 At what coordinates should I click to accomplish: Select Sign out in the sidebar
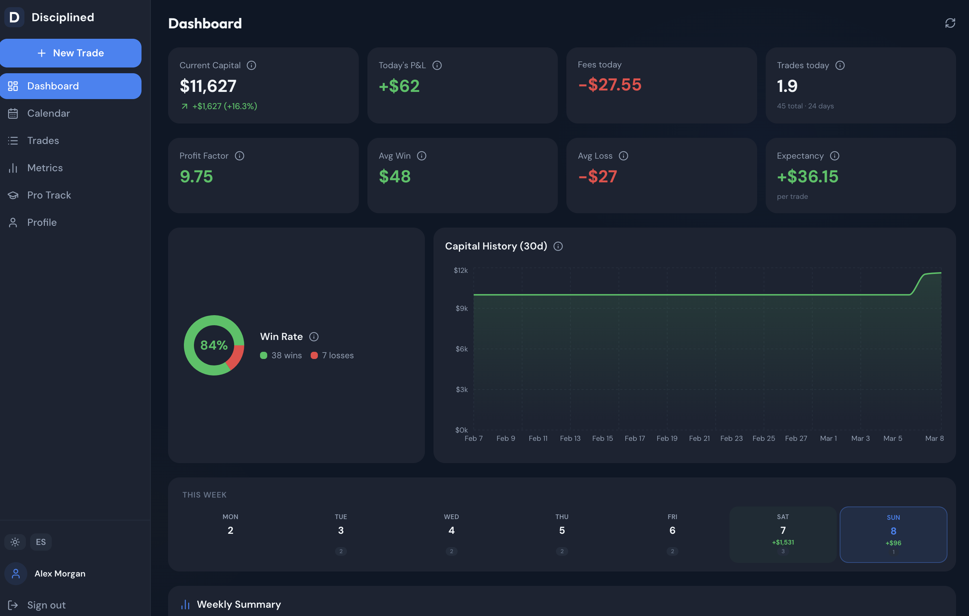tap(46, 605)
